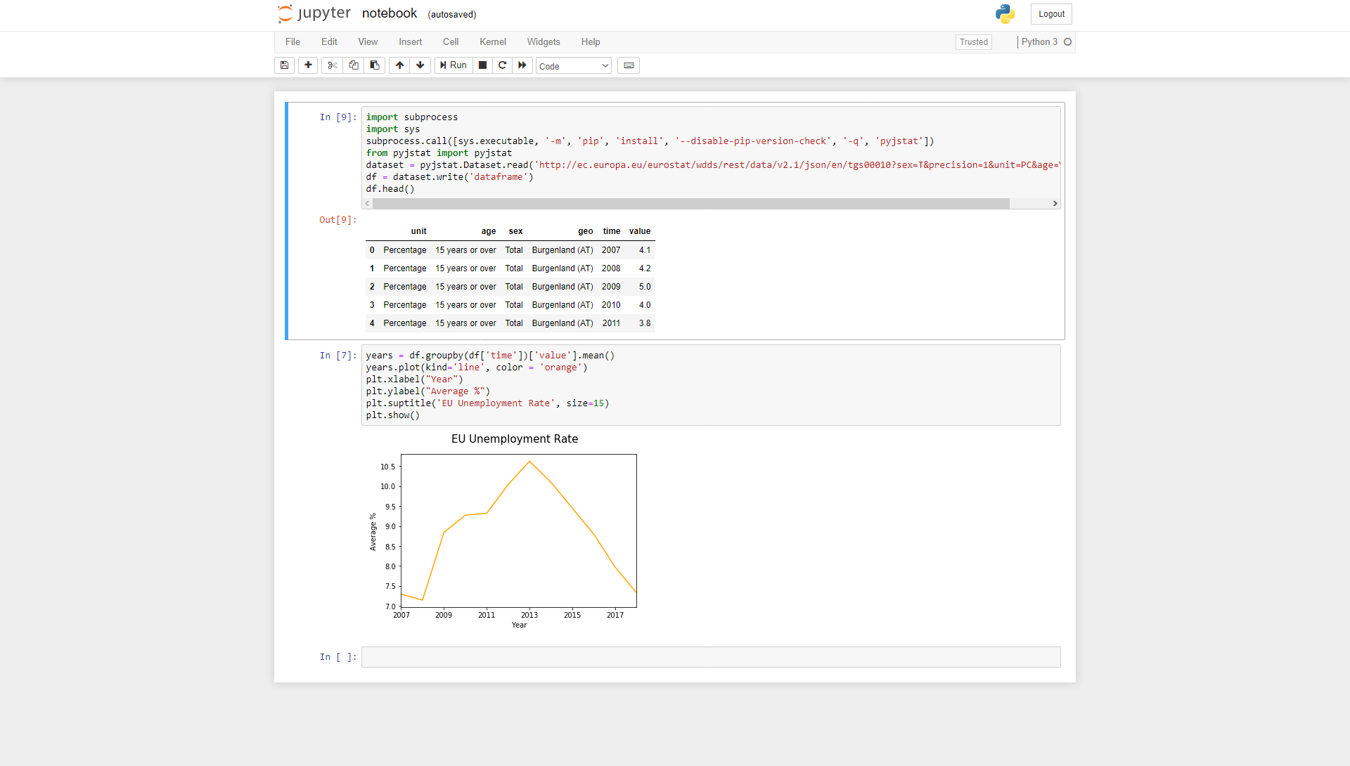This screenshot has height=766, width=1350.
Task: Click the kernel idle indicator circle
Action: click(1067, 42)
